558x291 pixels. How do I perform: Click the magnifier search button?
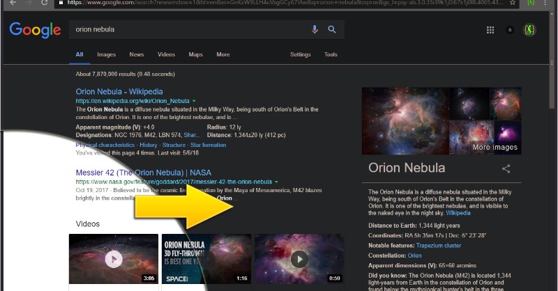(x=332, y=29)
